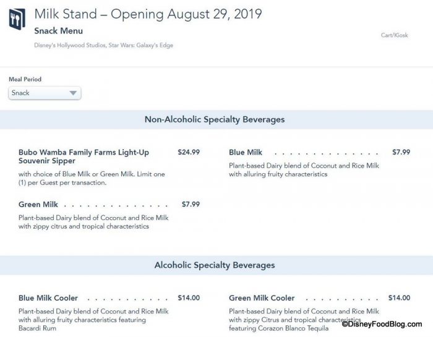Open the Green Milk Cooler item
This screenshot has height=337, width=433.
pos(262,298)
